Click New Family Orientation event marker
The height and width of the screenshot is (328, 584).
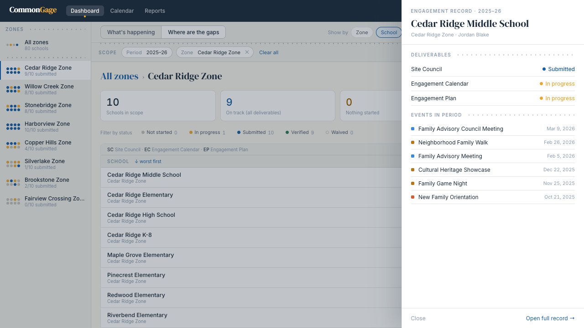[413, 197]
